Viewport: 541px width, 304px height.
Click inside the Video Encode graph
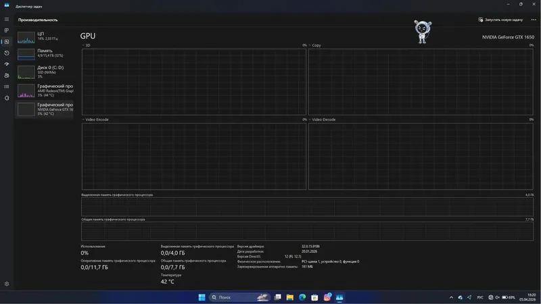[194, 156]
